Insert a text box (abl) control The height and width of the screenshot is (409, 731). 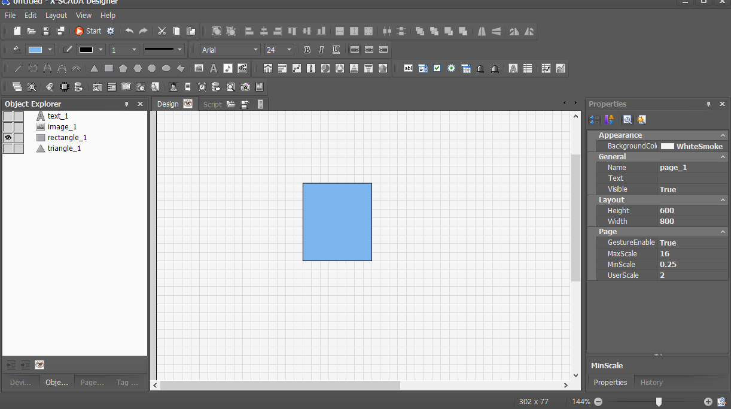coord(408,68)
